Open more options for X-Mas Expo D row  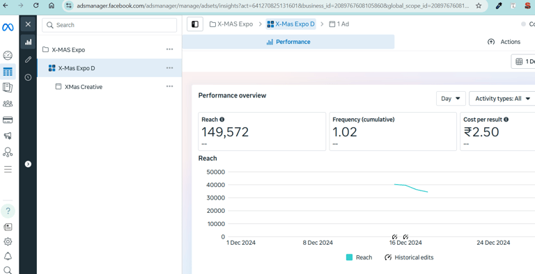pos(169,68)
